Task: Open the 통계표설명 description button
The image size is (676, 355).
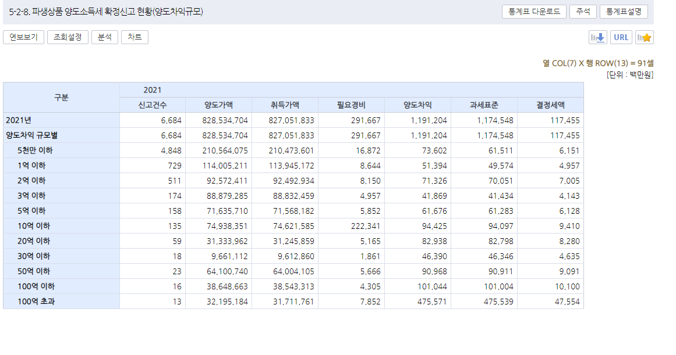Action: coord(624,12)
